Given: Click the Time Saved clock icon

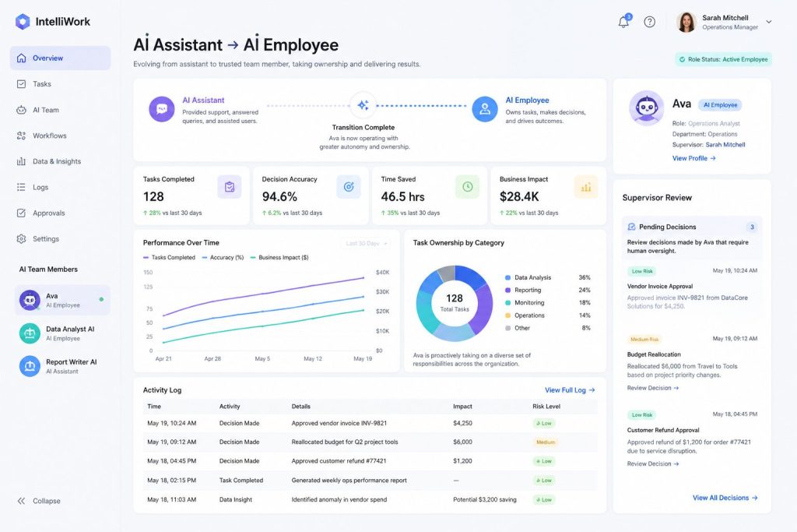Looking at the screenshot, I should [467, 187].
